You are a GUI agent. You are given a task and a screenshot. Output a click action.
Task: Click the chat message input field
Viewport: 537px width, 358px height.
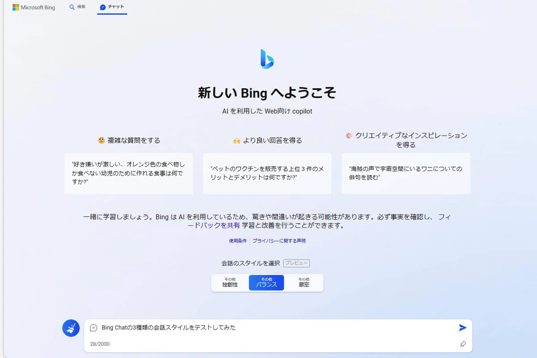(x=277, y=328)
